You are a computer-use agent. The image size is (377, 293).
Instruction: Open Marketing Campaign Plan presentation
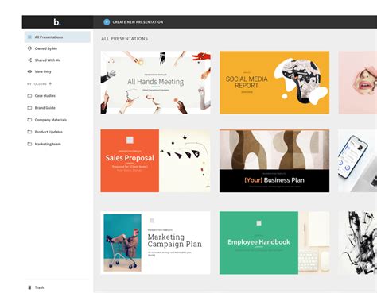tap(156, 243)
